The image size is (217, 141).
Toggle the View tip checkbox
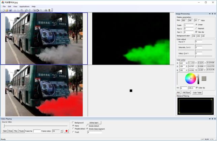[196, 32]
